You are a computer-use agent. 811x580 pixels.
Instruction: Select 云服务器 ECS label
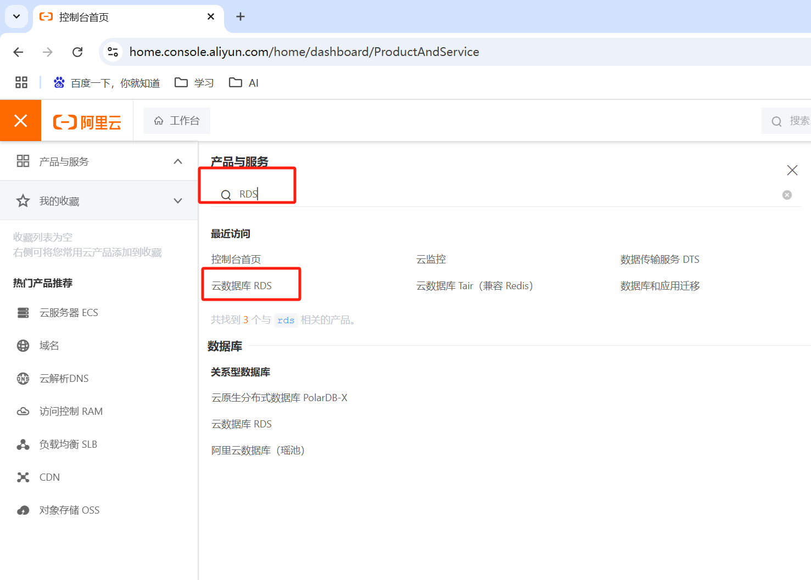coord(69,313)
